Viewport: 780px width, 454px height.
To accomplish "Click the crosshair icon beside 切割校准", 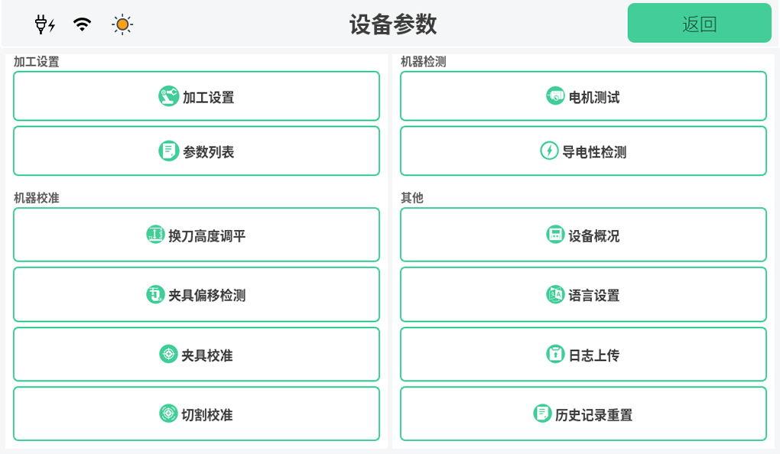I will (168, 414).
